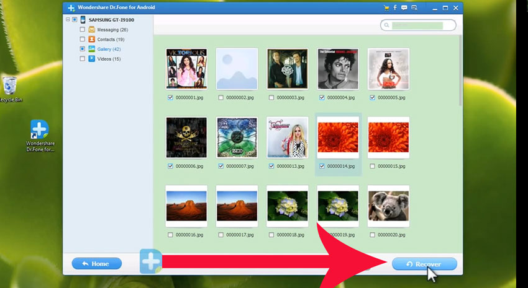This screenshot has width=528, height=288.
Task: Open the Videos (15) category
Action: tap(109, 59)
